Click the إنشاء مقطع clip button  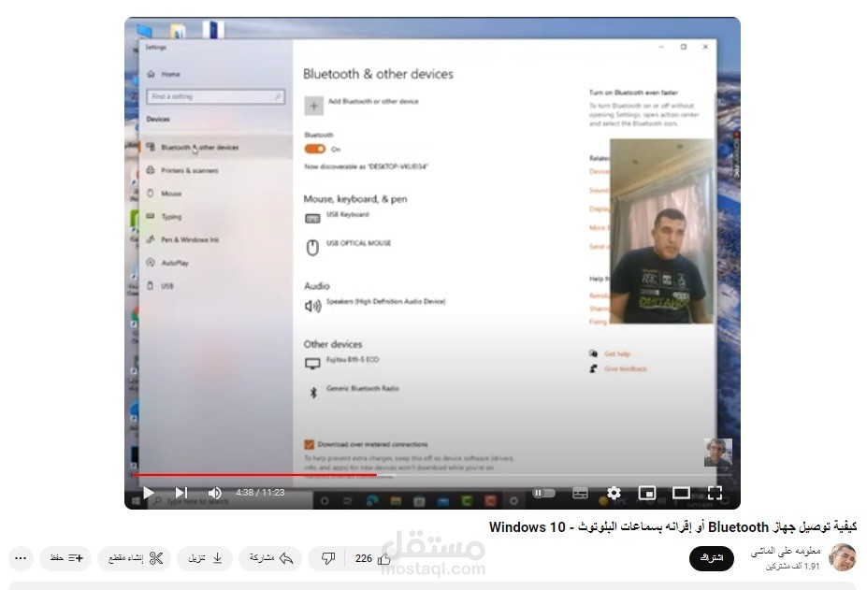point(135,558)
